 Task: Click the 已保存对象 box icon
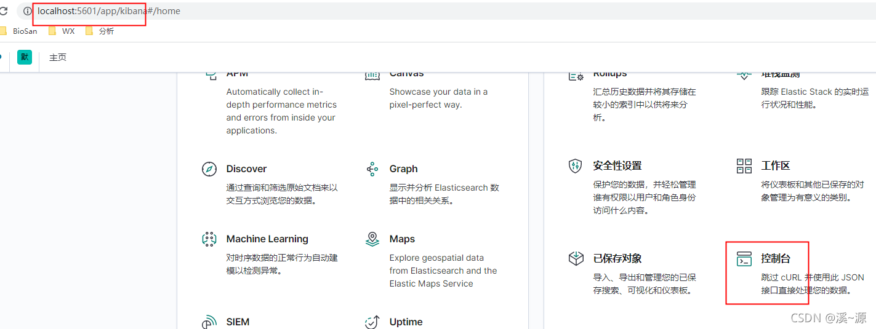[x=576, y=259]
